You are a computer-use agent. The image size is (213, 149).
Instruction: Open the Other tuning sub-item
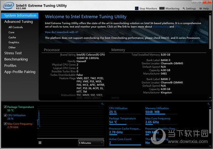[12, 47]
